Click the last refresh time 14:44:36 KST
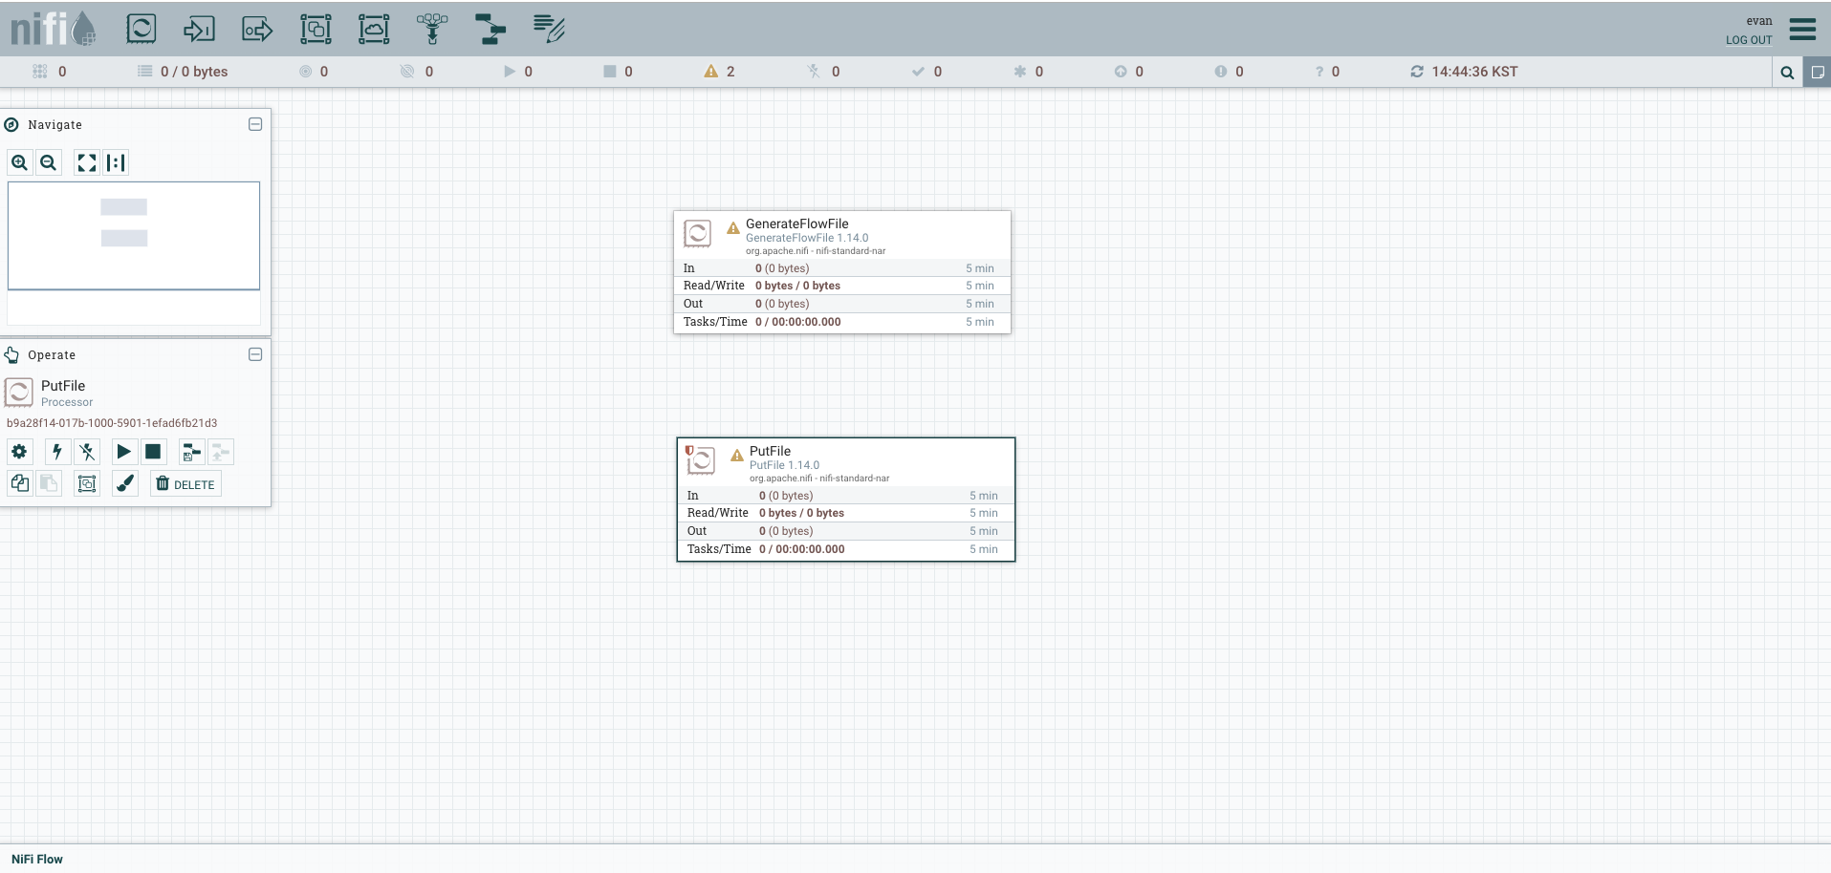 (x=1474, y=72)
